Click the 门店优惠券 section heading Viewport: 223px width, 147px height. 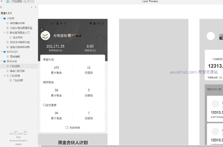[x=50, y=105]
